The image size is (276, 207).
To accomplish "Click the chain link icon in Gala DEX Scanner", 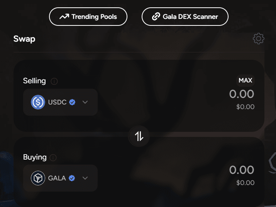I will 156,17.
